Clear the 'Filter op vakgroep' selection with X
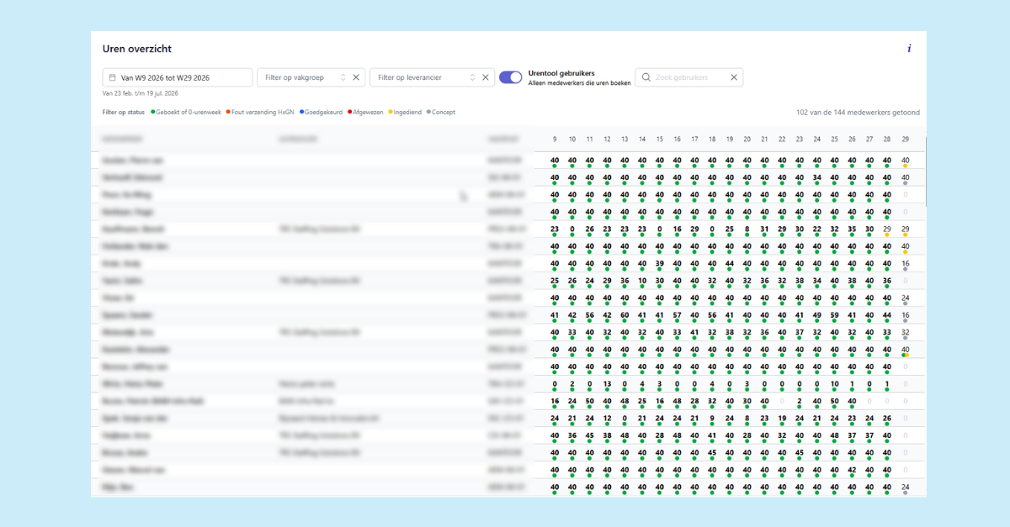The height and width of the screenshot is (527, 1010). tap(356, 77)
